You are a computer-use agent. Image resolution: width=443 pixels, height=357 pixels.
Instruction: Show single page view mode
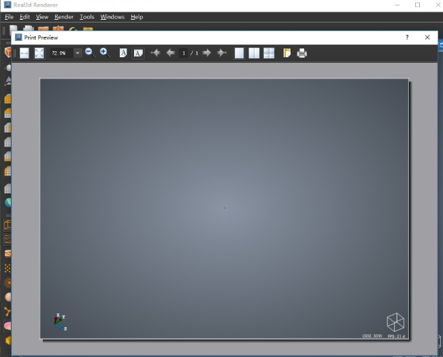[239, 53]
